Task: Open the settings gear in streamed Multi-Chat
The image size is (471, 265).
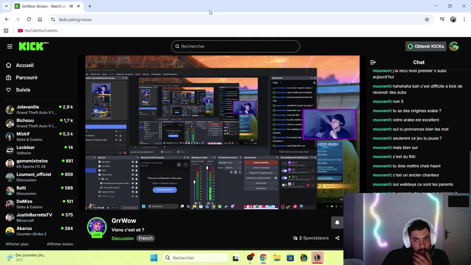Action: 314,82
